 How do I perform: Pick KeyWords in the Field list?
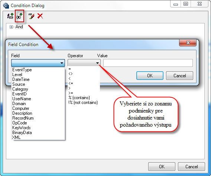click(38, 128)
